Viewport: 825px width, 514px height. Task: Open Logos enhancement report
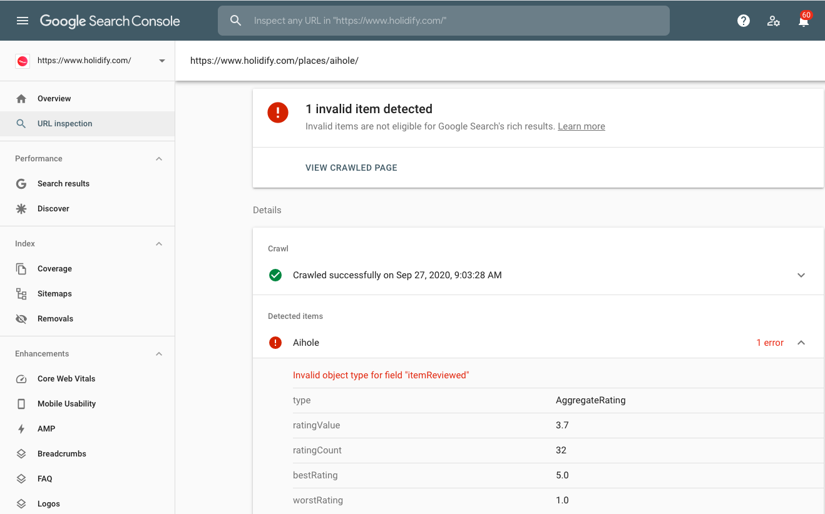[88, 504]
